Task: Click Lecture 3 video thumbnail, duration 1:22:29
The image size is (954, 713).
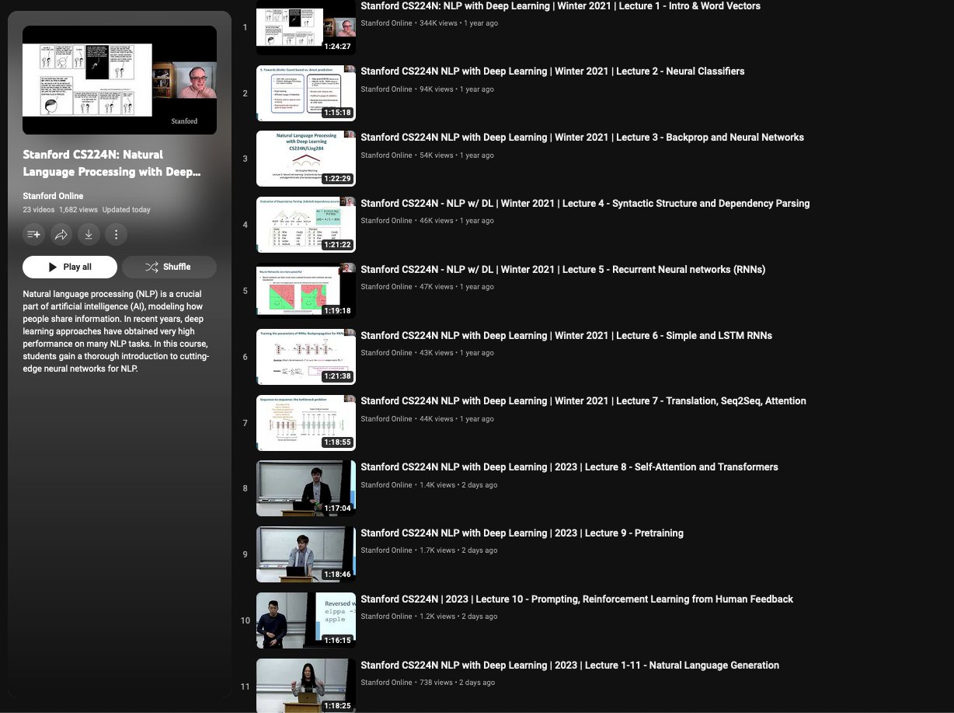Action: (306, 159)
